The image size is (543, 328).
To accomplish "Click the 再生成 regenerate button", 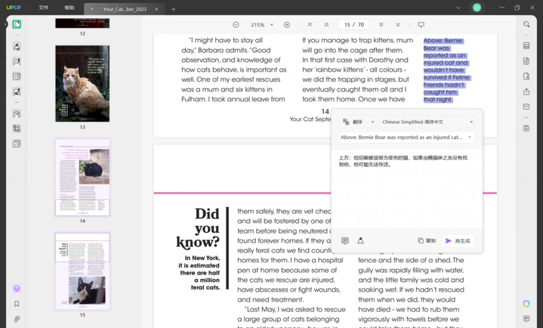I will pyautogui.click(x=458, y=241).
